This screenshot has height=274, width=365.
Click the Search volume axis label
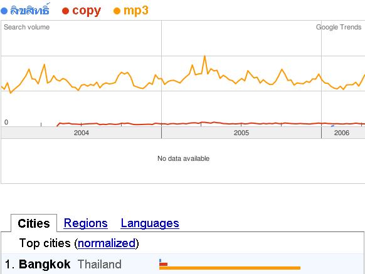(x=26, y=27)
